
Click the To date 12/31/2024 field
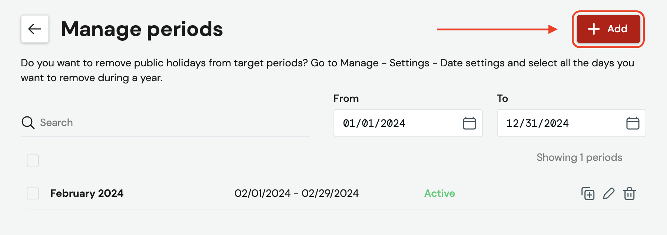[x=571, y=123]
